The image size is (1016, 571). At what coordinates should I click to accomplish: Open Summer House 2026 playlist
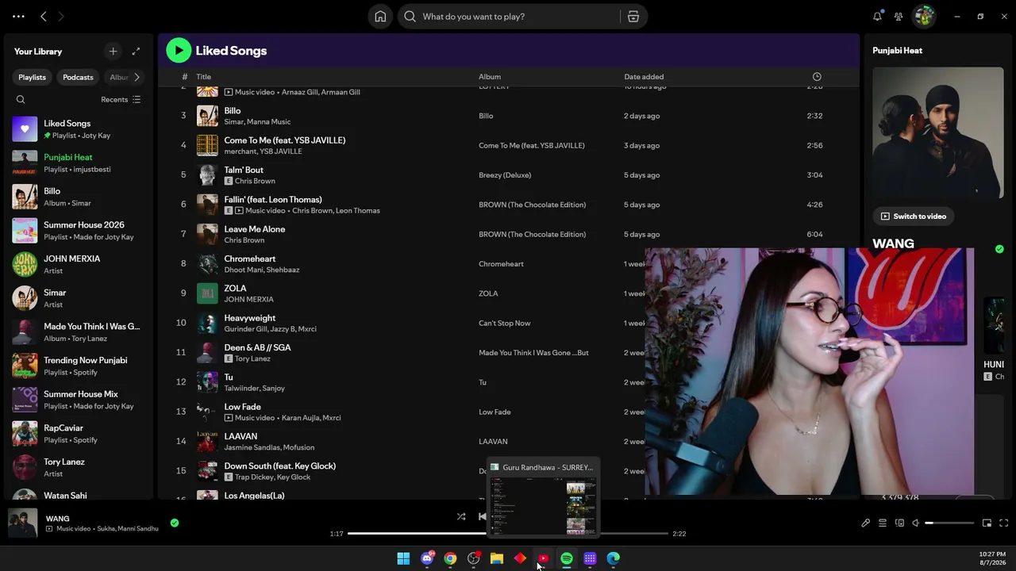tap(78, 231)
